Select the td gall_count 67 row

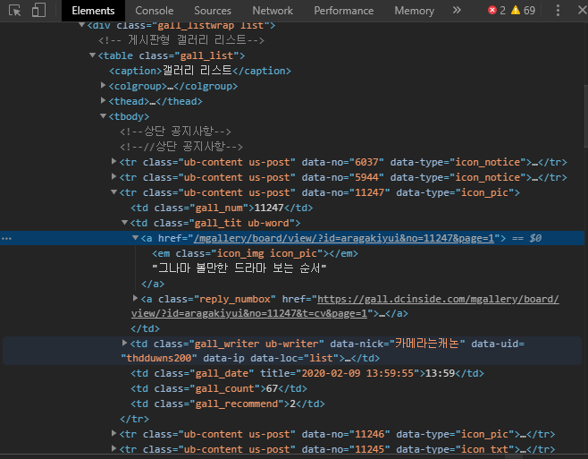(x=219, y=388)
